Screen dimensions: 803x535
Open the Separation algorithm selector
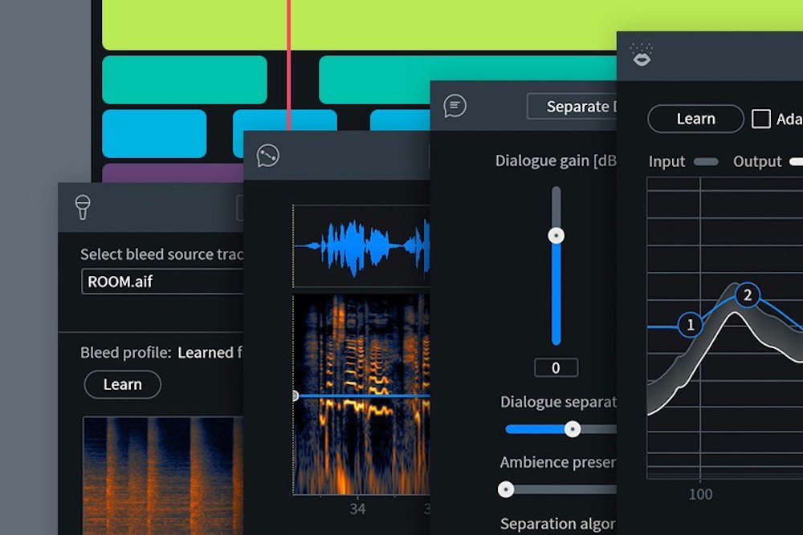pos(562,523)
